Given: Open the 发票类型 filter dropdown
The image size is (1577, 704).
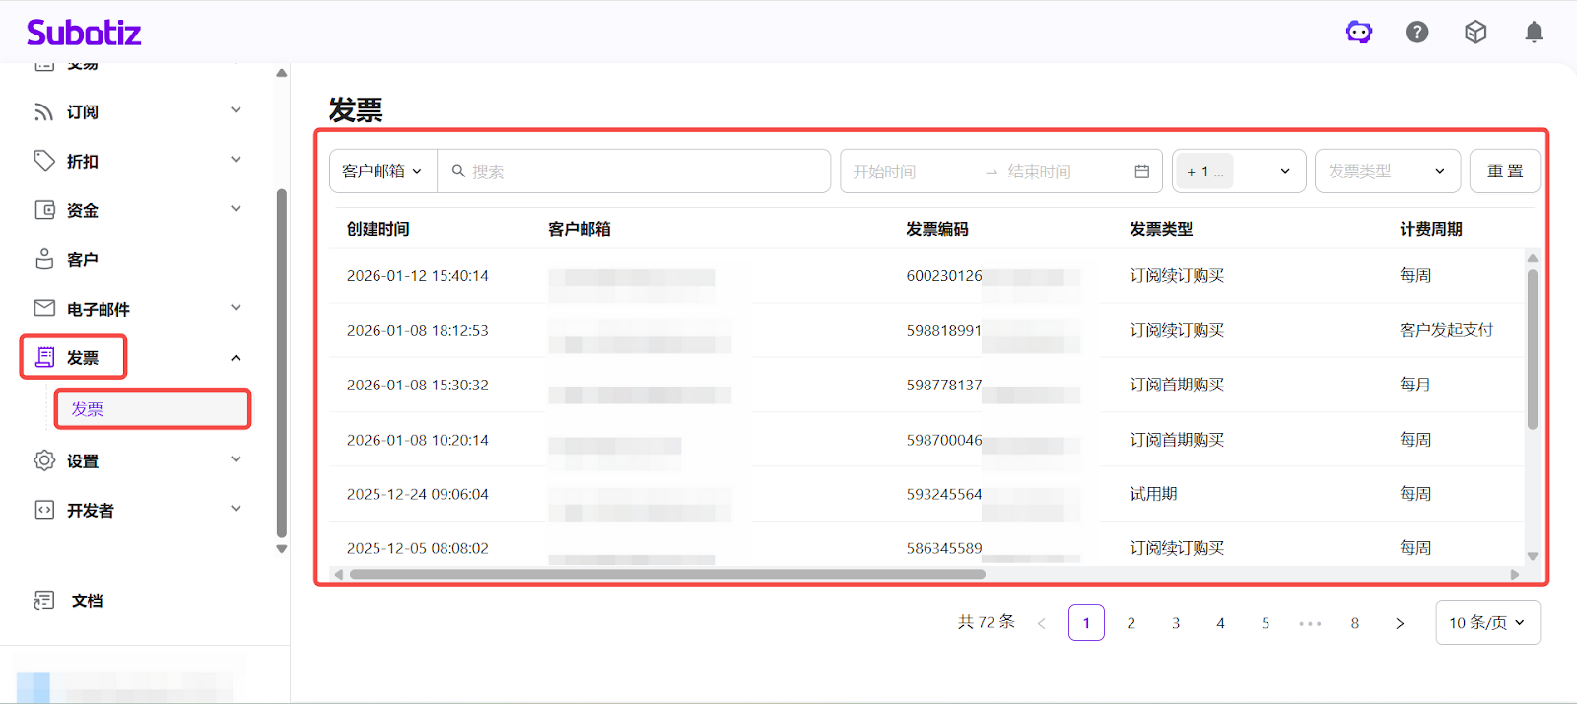Looking at the screenshot, I should (x=1386, y=172).
